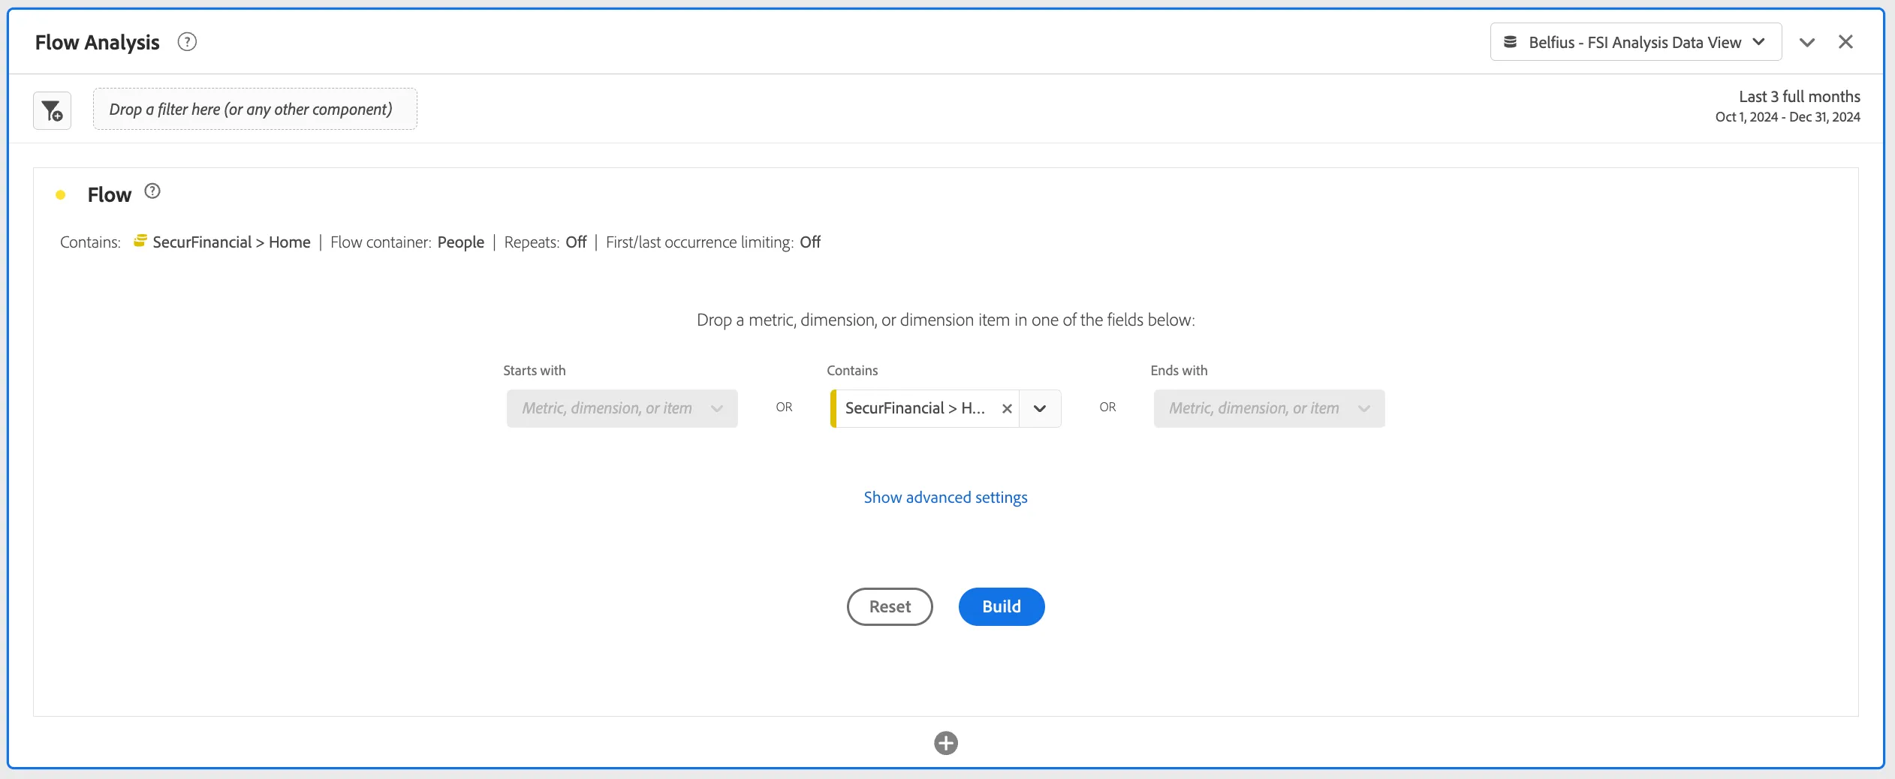Click the plus icon to add visualization

[946, 743]
